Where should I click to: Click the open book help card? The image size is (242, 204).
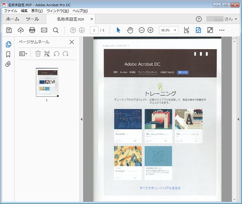(x=158, y=163)
